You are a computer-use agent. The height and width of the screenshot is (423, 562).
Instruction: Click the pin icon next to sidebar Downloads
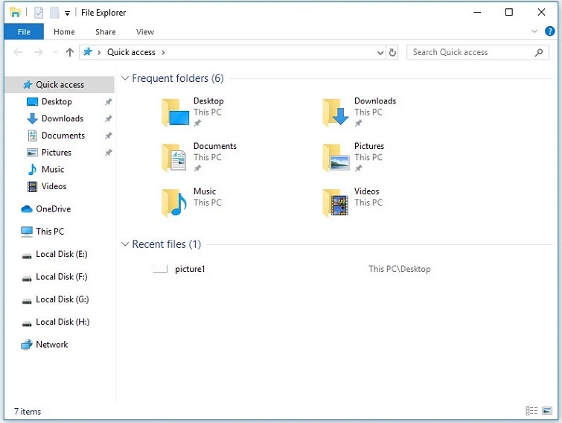(108, 118)
